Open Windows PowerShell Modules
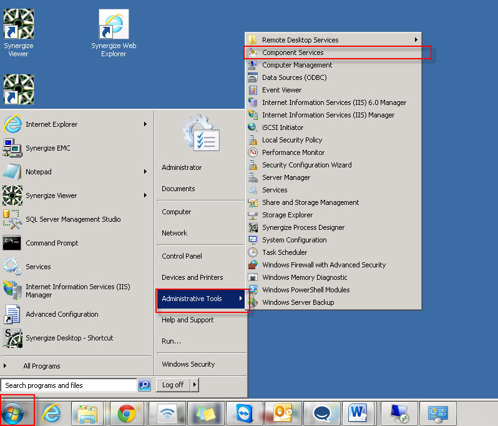The height and width of the screenshot is (426, 498). tap(333, 290)
